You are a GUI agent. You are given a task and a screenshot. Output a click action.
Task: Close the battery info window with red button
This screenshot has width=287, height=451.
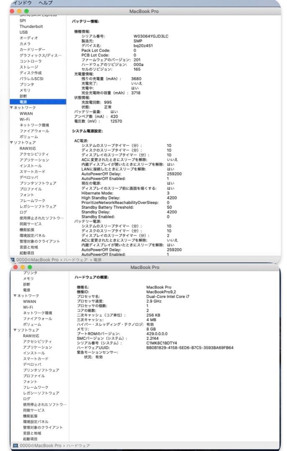tap(12, 11)
